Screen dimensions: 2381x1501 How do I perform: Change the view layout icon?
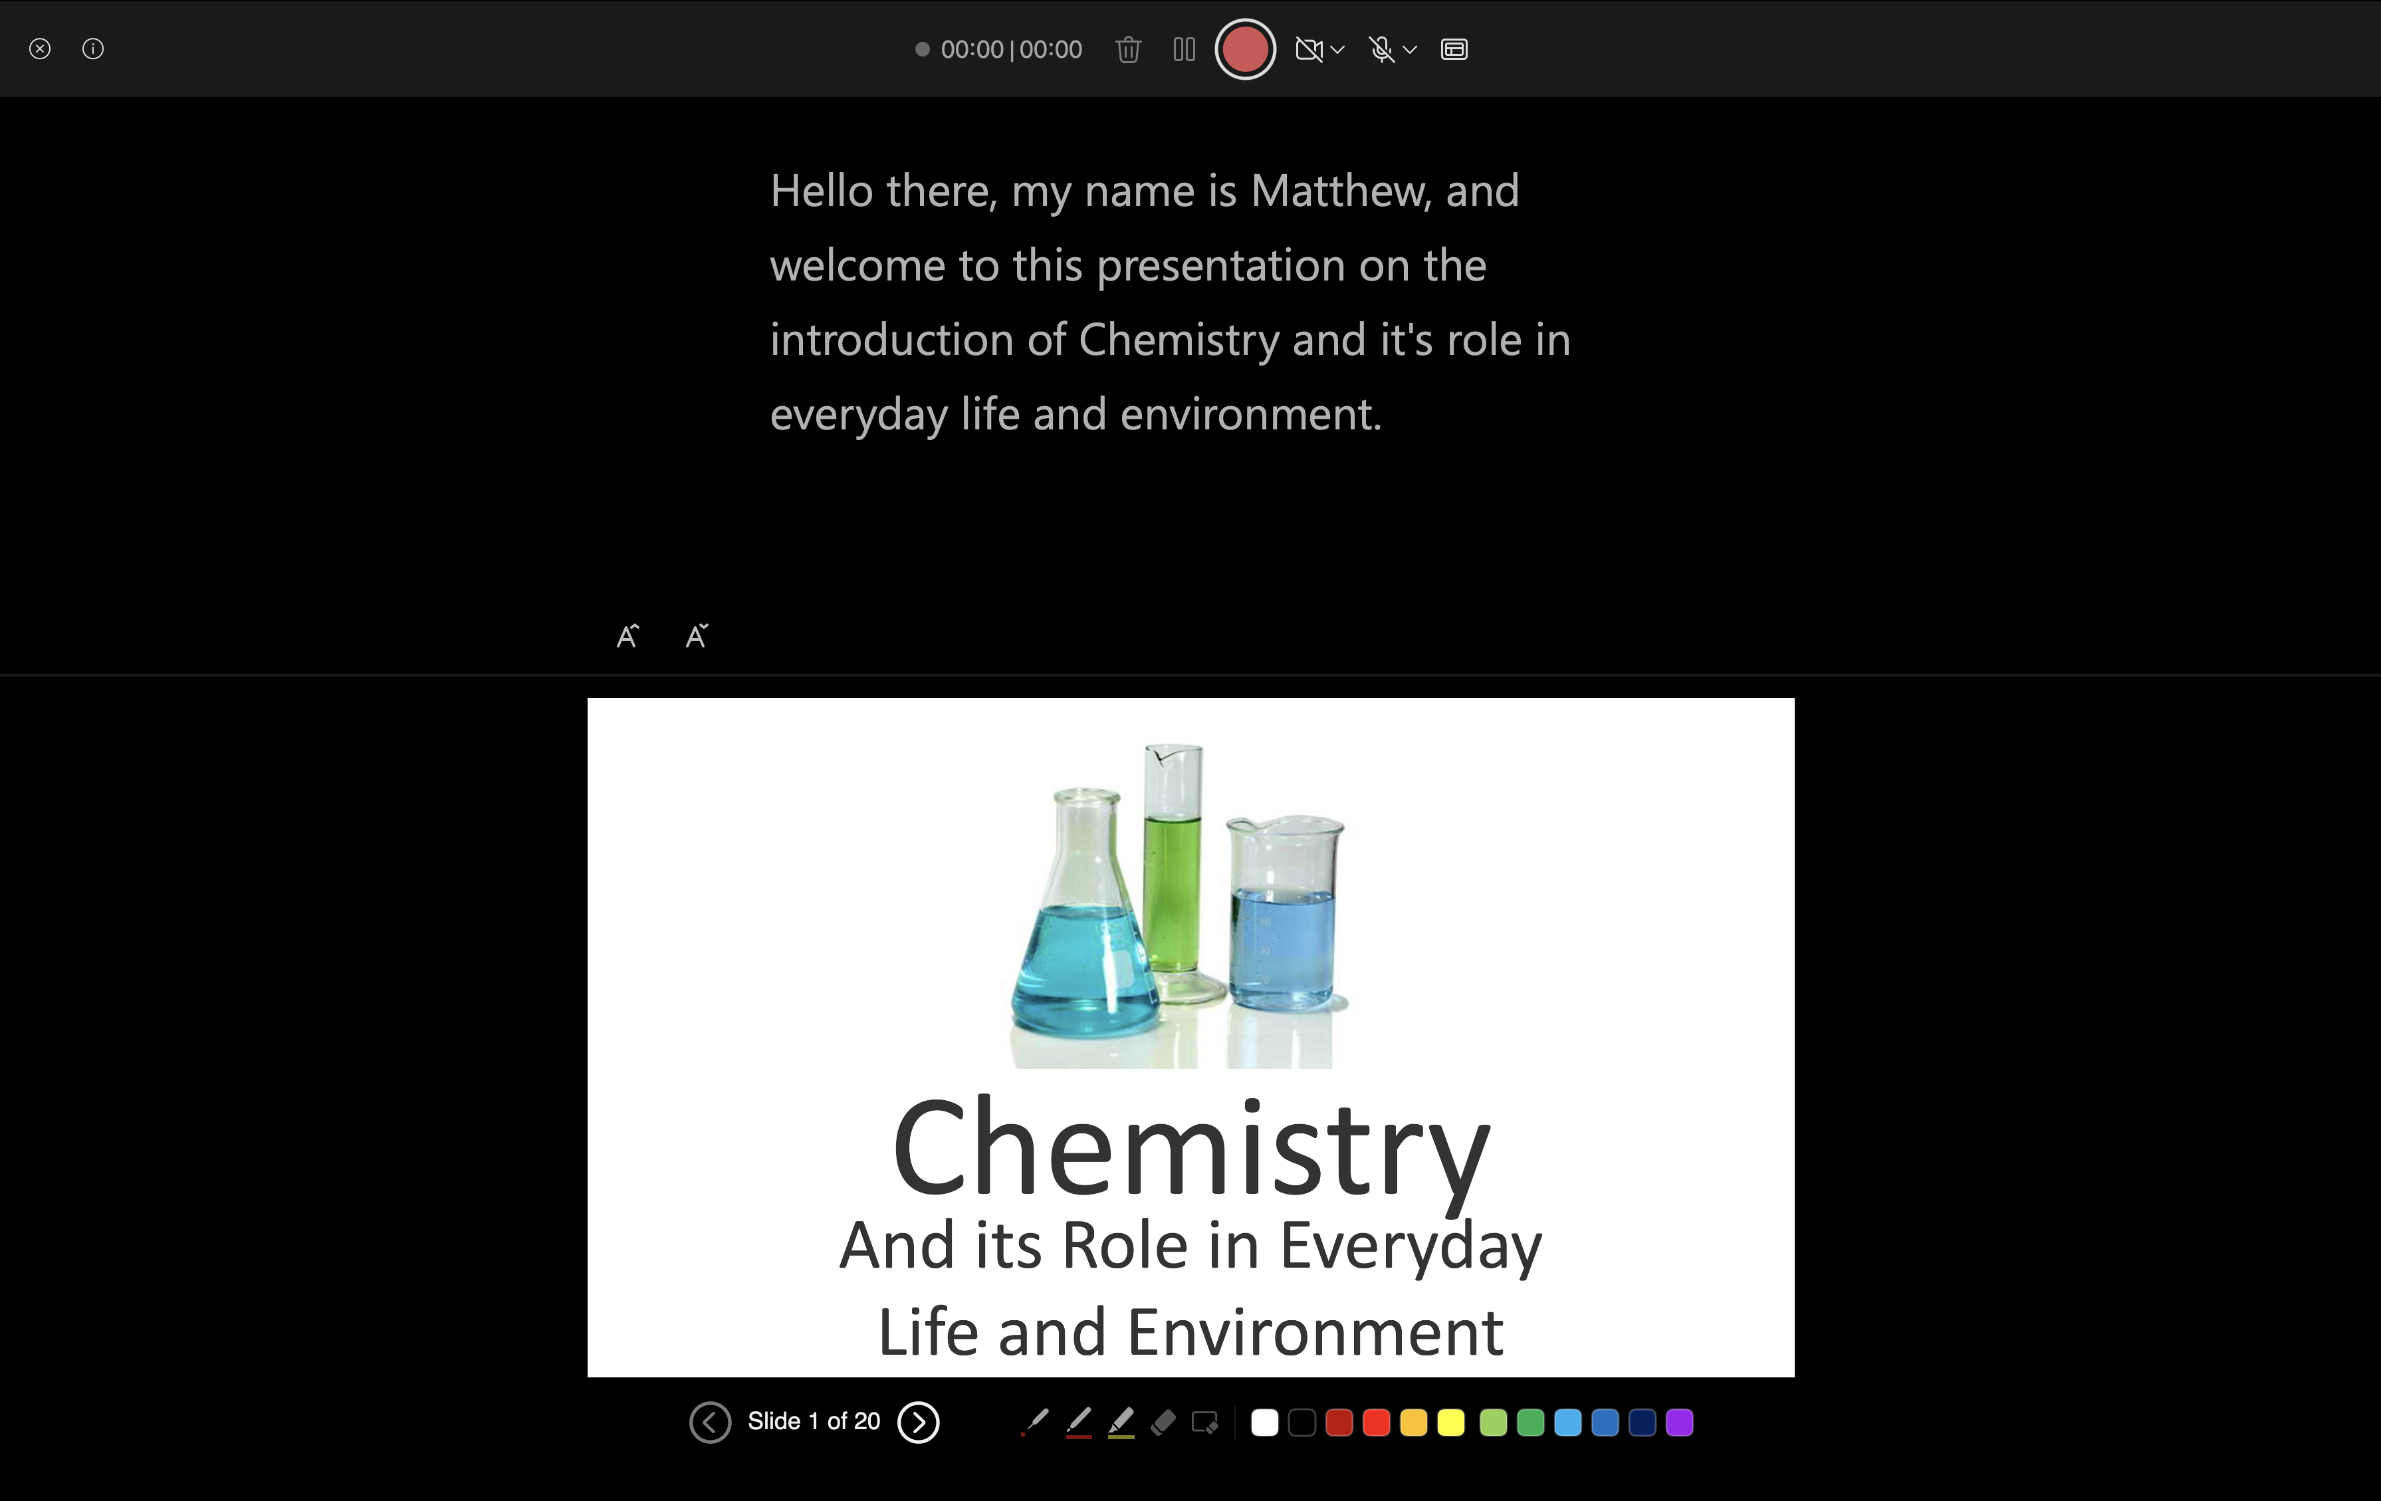coord(1454,49)
